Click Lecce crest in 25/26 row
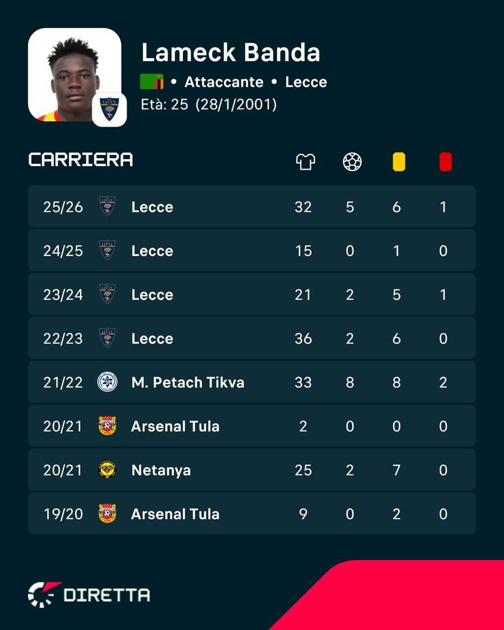 [x=108, y=207]
